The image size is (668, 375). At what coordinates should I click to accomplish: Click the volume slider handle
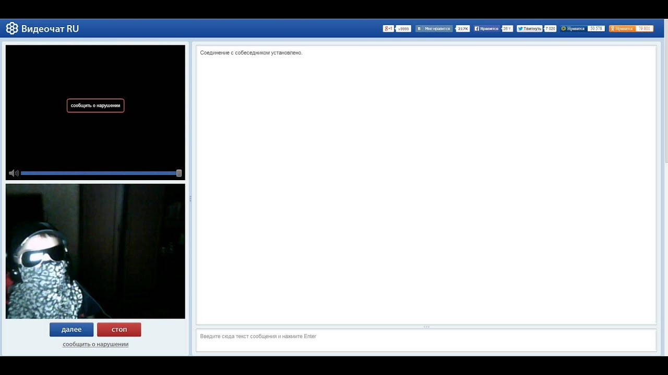179,173
